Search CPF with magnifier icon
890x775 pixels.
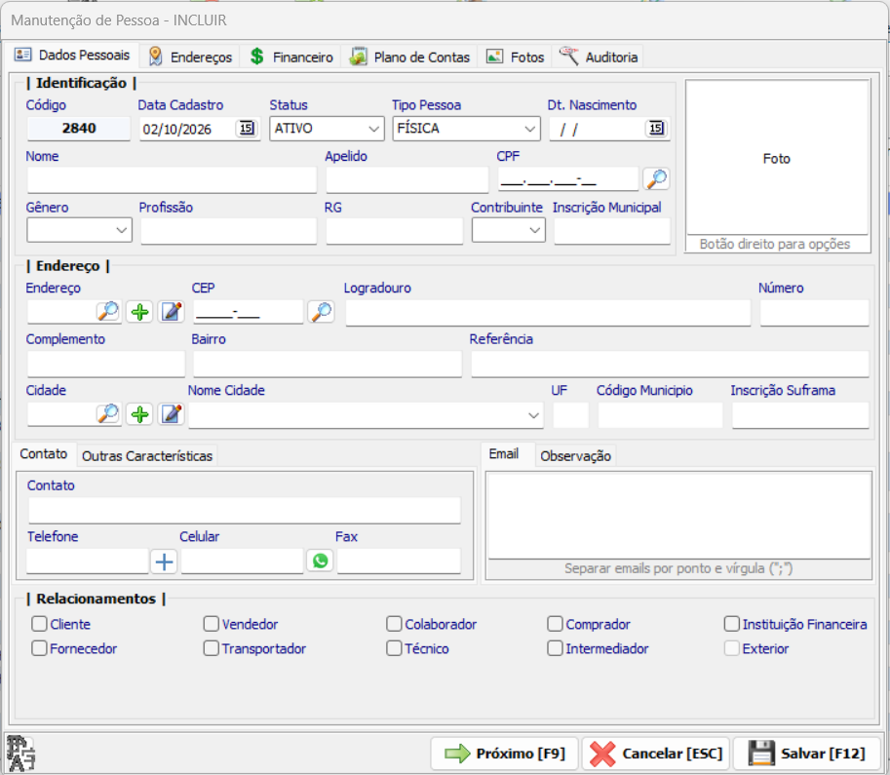pos(657,179)
